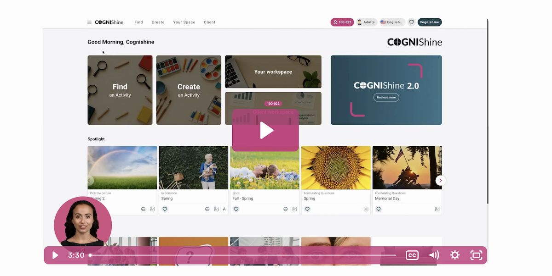Click the slideshow play icon on sunflower Spring card
This screenshot has height=276, width=552.
click(x=366, y=209)
